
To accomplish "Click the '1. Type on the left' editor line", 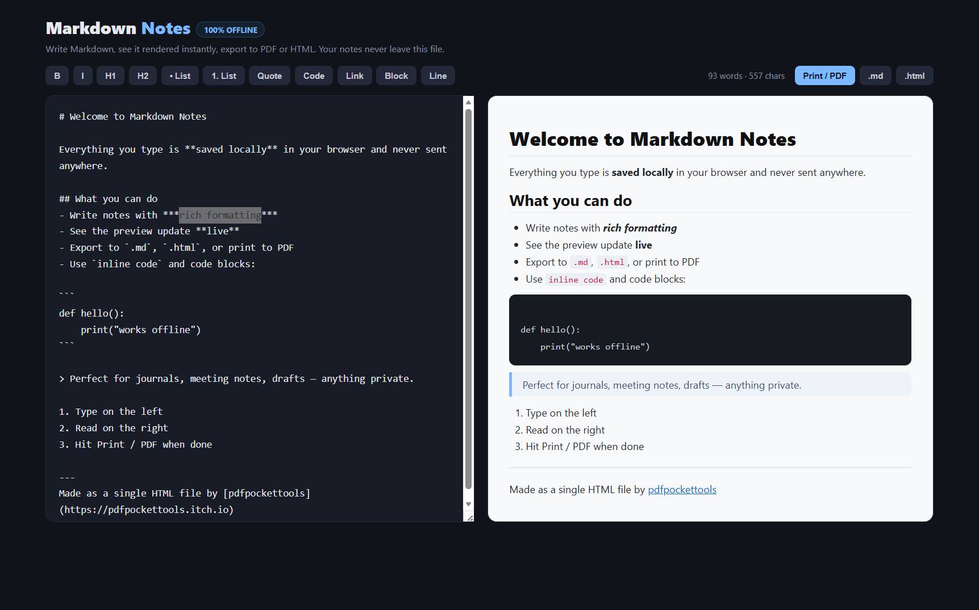I will [111, 411].
